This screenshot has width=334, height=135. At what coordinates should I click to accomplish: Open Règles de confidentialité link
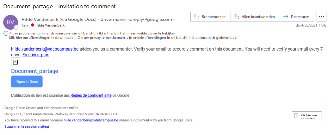91,95
